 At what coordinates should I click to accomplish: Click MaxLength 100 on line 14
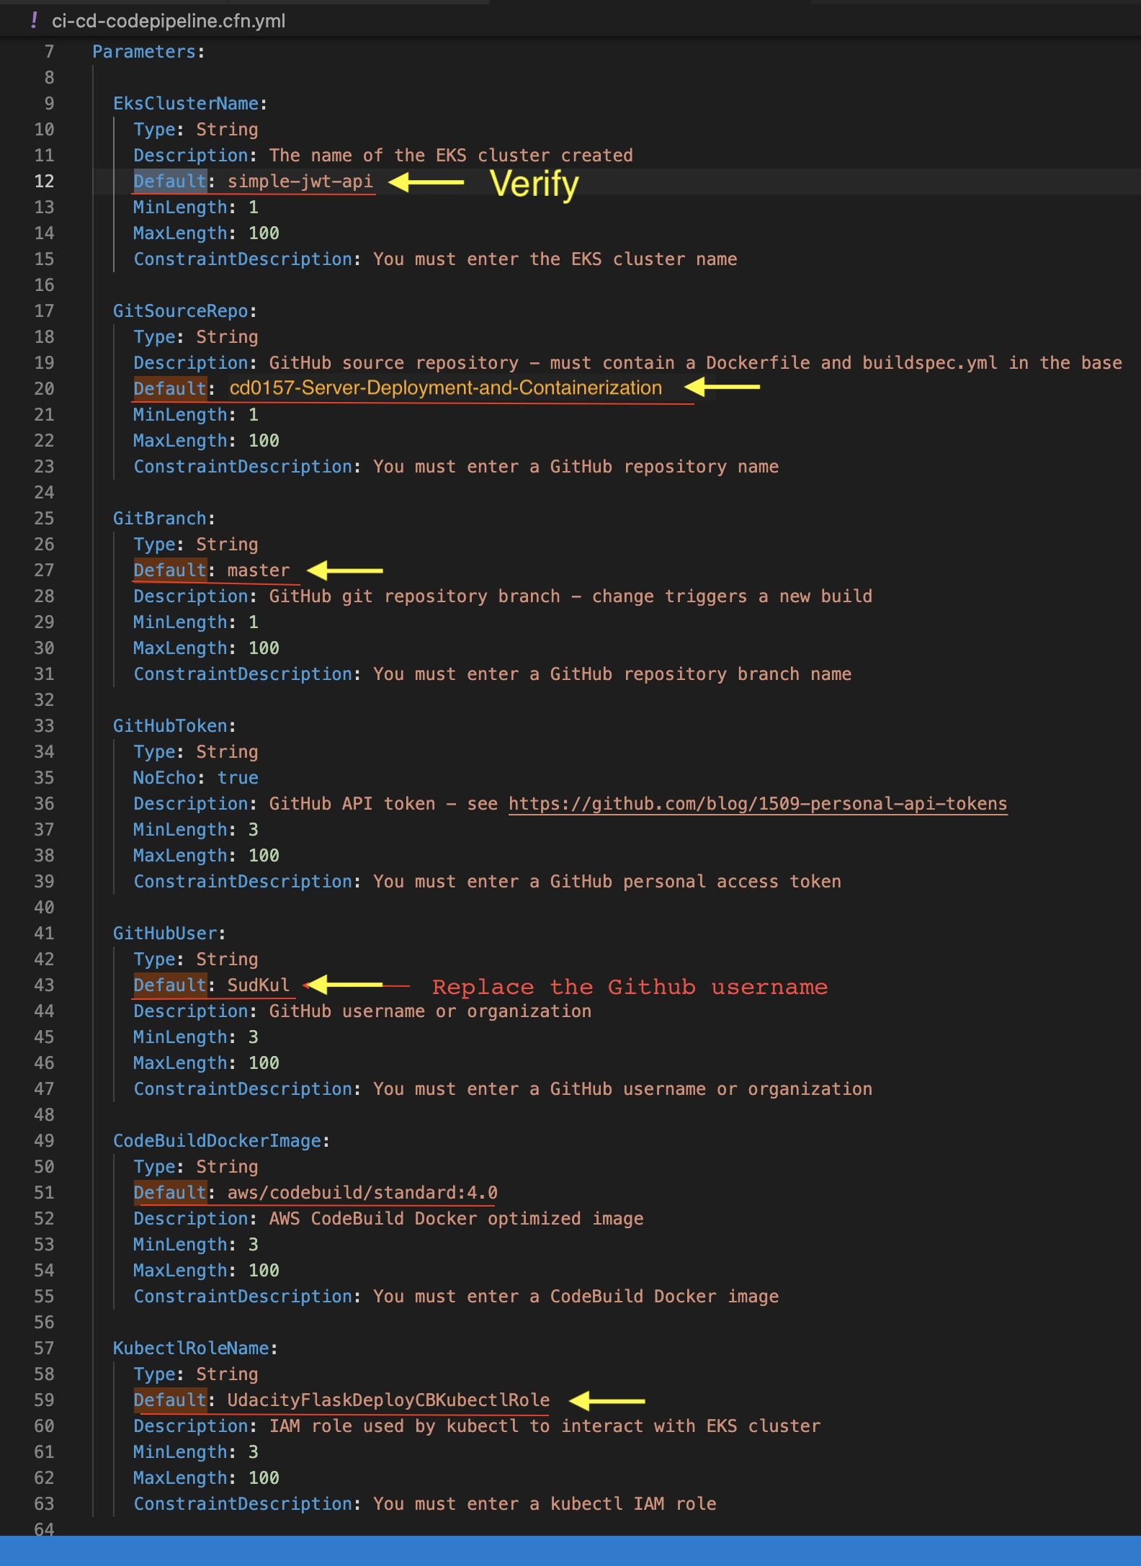pyautogui.click(x=206, y=233)
